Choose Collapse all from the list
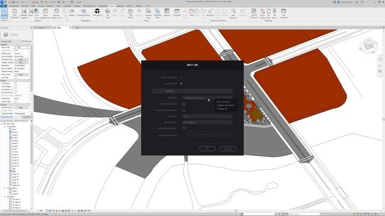 (x=222, y=109)
